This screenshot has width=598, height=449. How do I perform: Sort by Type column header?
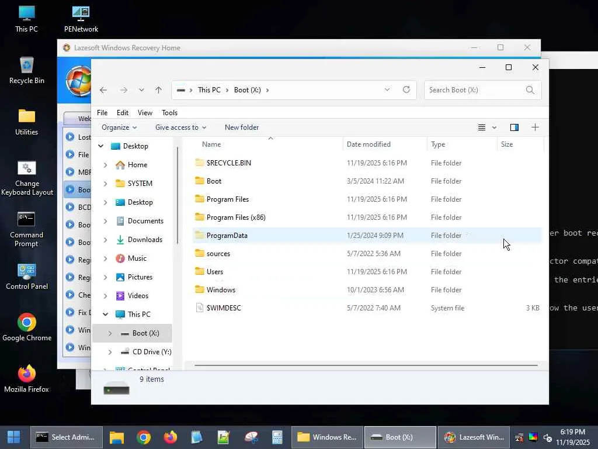point(462,144)
